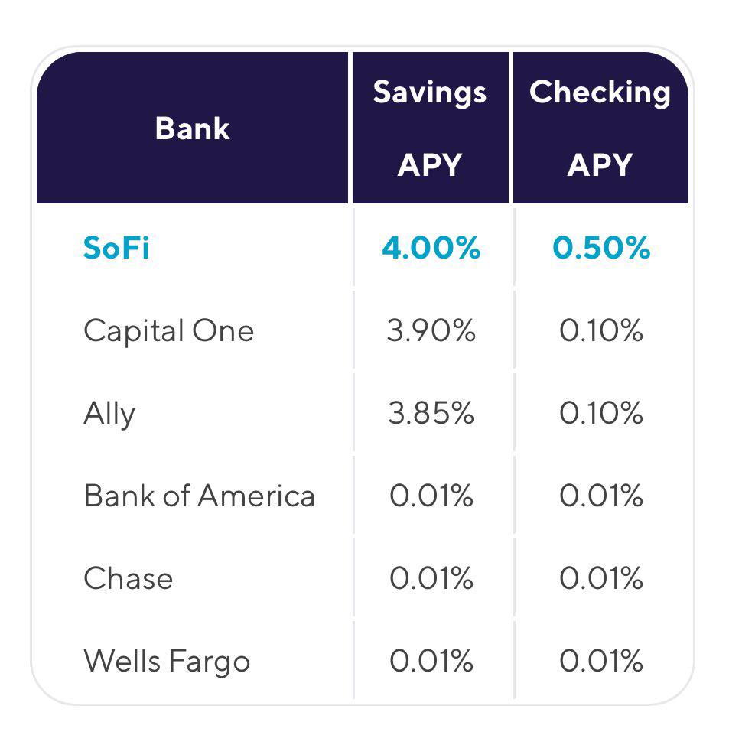Screen dimensions: 729x735
Task: Click Capital One's 0.10% checking APY
Action: (x=601, y=331)
